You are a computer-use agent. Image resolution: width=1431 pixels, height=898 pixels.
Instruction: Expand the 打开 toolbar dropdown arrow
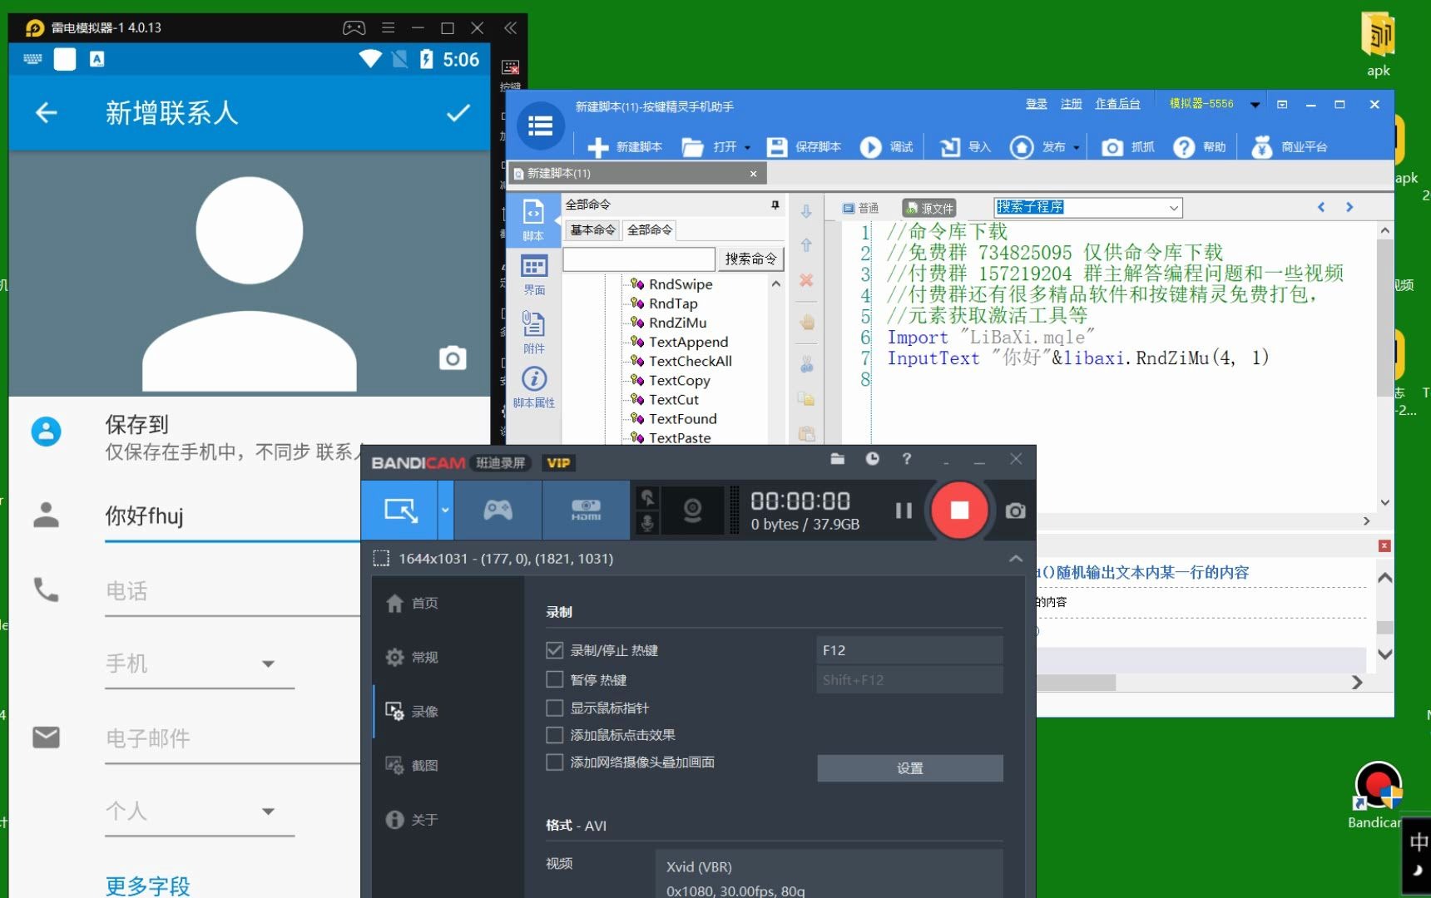pos(747,148)
